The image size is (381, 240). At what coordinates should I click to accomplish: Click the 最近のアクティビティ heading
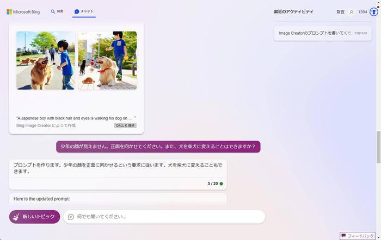[293, 11]
